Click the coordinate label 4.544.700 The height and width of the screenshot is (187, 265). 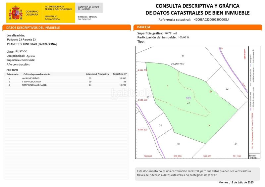[142, 70]
